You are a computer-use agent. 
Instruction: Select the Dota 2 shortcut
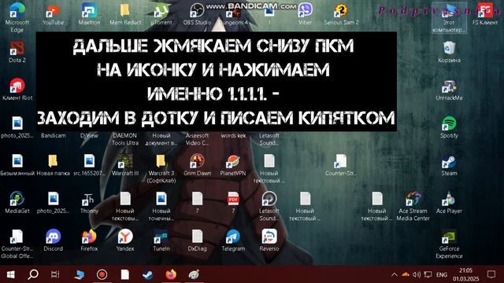(17, 52)
